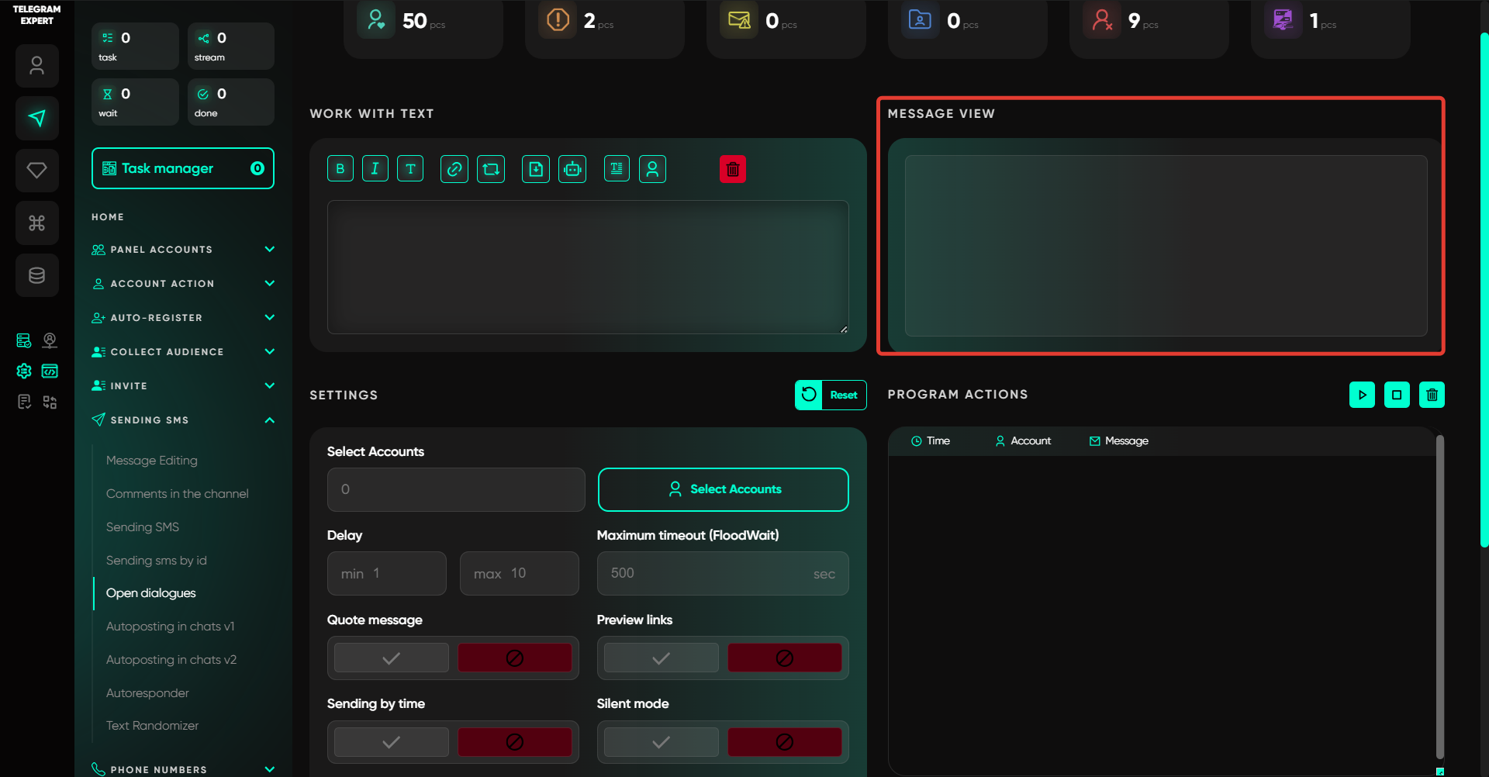
Task: Insert a link using the chain icon
Action: pos(454,169)
